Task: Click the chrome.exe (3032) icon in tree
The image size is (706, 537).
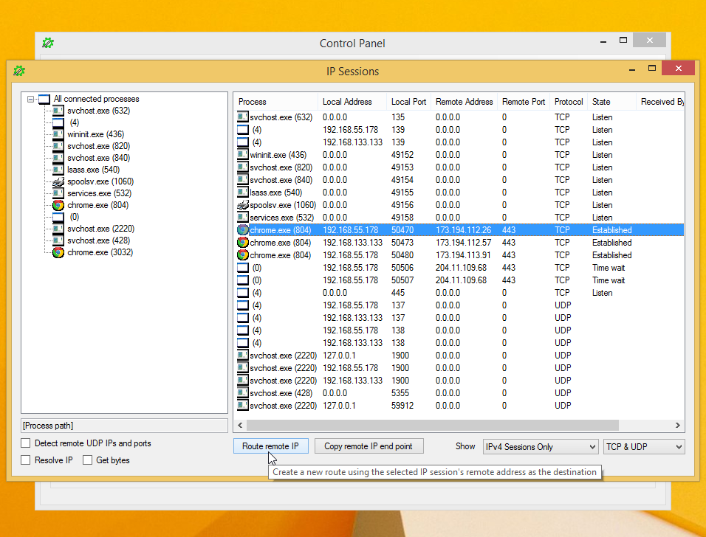Action: click(x=58, y=252)
